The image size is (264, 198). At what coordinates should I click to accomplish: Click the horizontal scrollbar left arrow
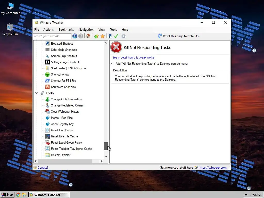tap(36, 161)
